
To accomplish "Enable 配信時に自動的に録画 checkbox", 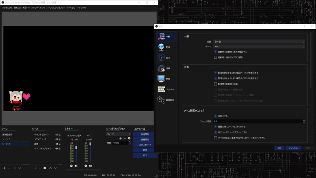I will (215, 84).
